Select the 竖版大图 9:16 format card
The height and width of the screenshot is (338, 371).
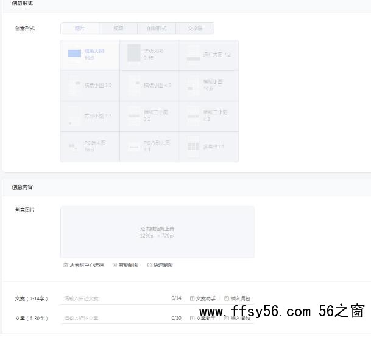point(149,55)
